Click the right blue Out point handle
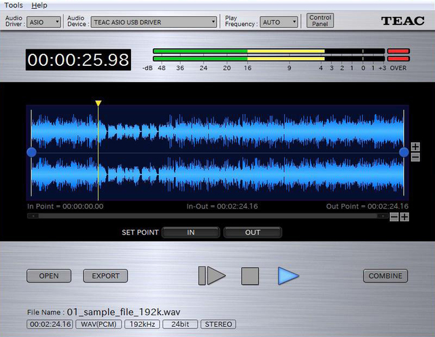Viewport: 435px width, 337px height. pos(404,152)
